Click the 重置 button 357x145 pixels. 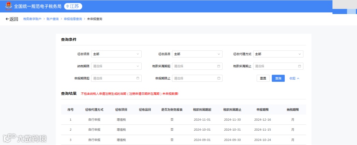click(x=263, y=78)
